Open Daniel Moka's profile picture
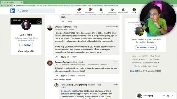177x99 pixels. [26, 25]
